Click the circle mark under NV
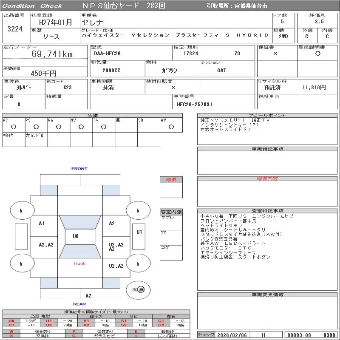340x340 pixels. 81,127
